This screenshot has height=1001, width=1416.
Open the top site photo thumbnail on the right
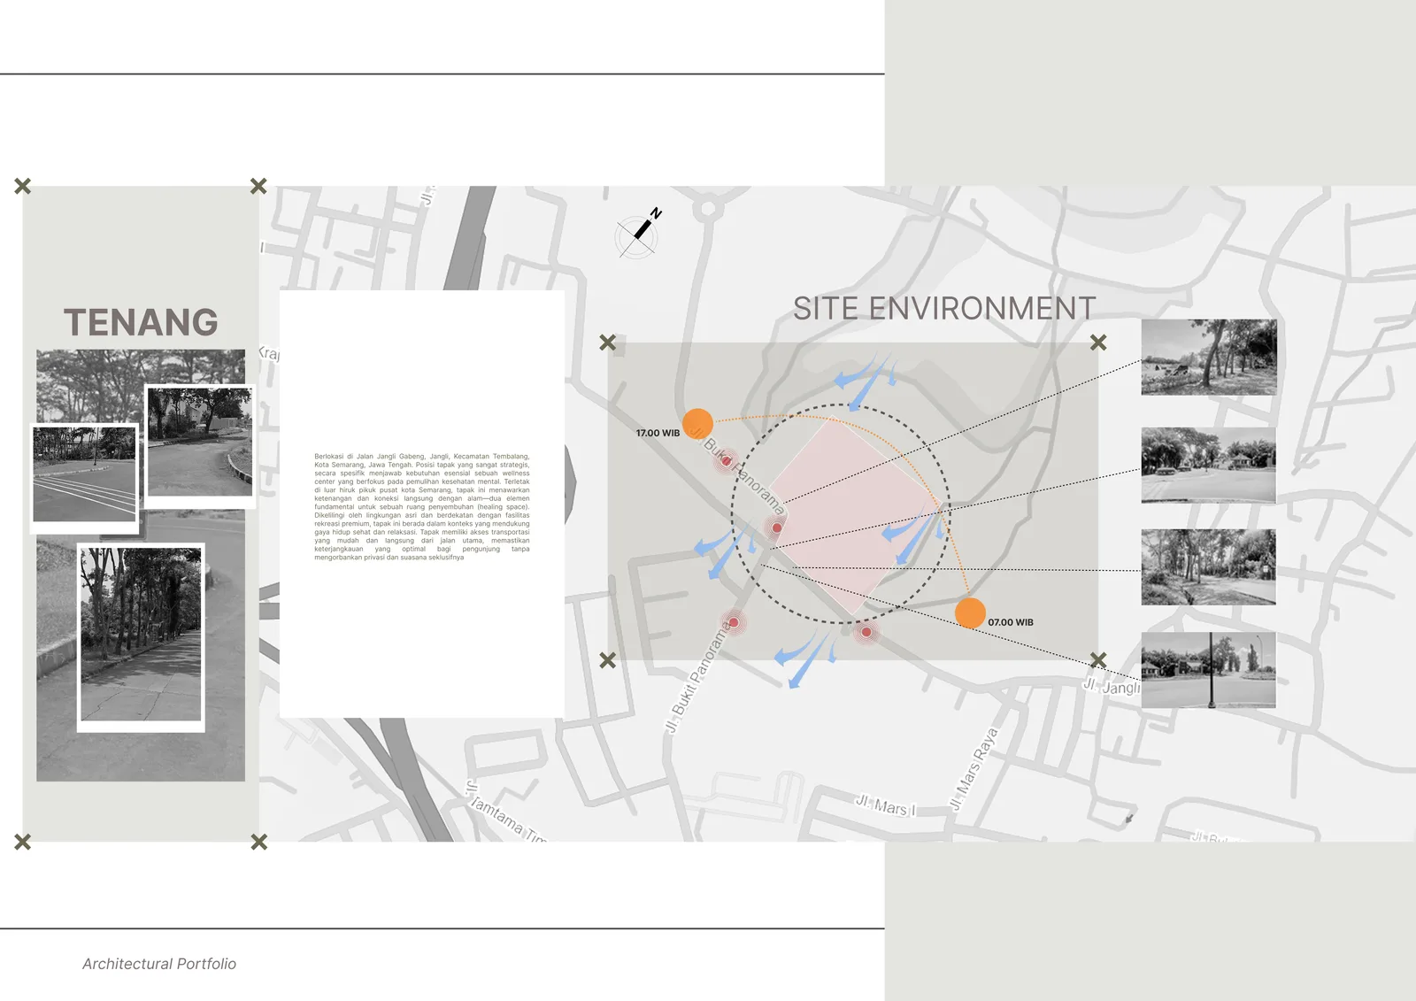(1209, 357)
